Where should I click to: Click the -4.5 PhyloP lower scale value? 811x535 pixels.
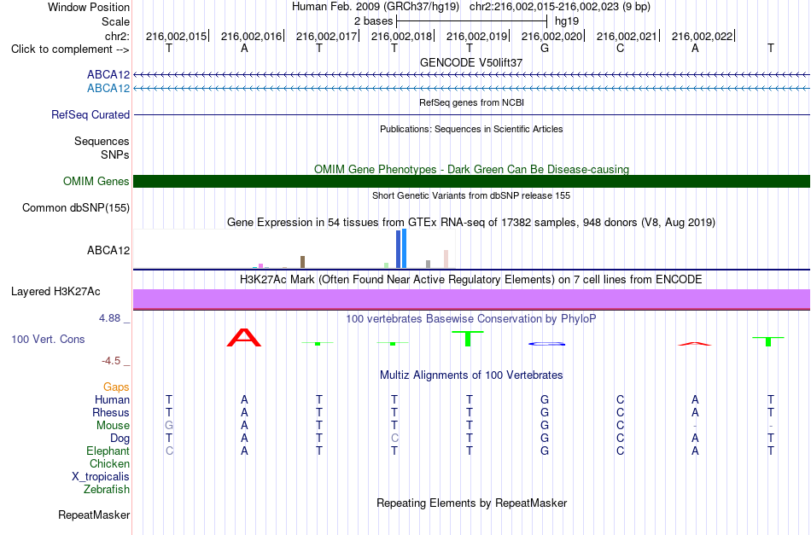111,361
